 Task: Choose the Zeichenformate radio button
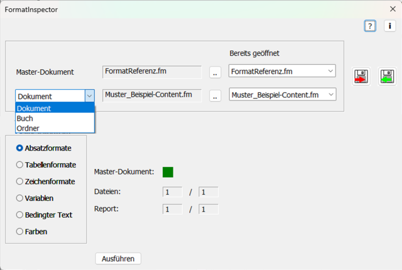point(19,181)
